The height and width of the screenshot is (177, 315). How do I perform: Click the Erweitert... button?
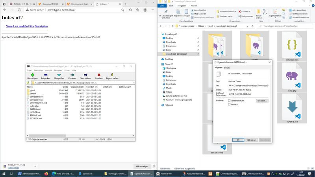click(262, 101)
